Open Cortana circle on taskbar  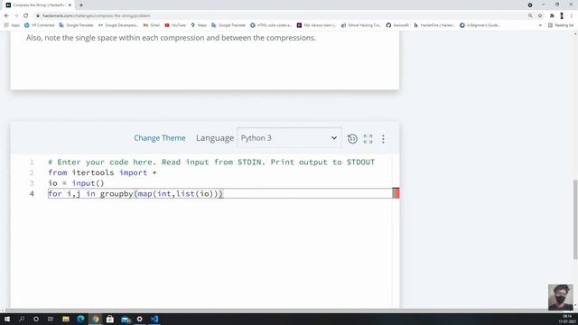pos(36,319)
